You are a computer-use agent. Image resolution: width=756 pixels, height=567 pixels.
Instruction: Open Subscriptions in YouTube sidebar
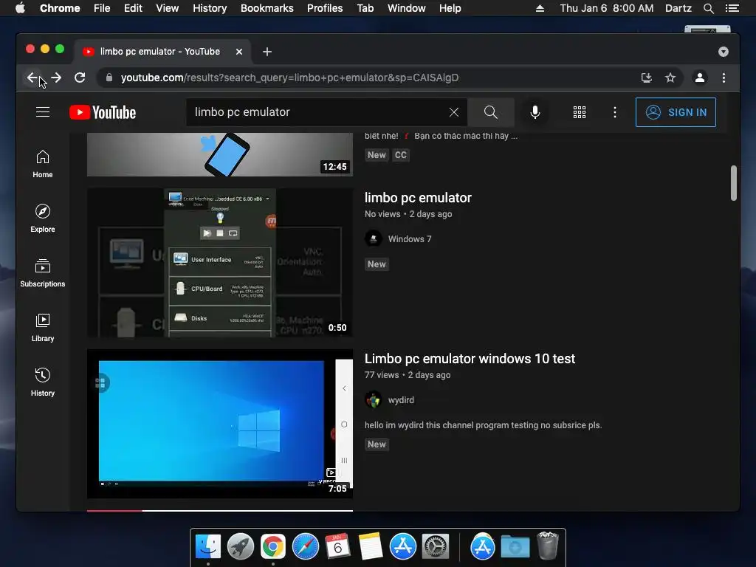[x=42, y=273]
